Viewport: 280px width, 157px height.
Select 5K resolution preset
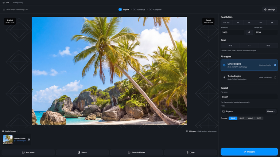(x=249, y=23)
